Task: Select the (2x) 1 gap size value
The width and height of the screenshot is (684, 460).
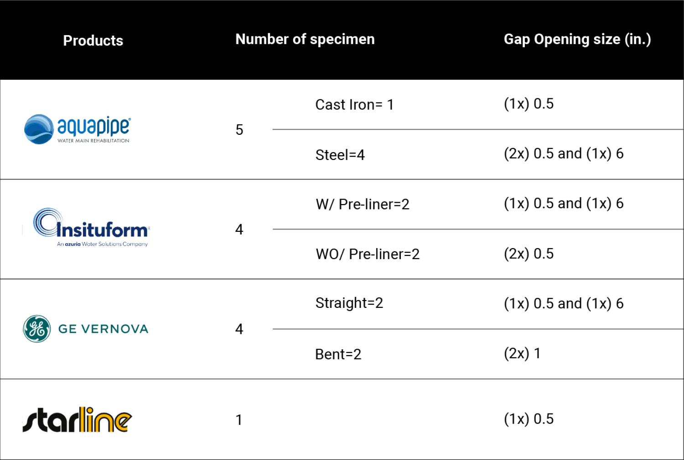Action: (522, 353)
